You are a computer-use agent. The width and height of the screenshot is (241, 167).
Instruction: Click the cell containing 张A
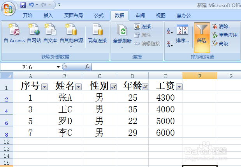(x=65, y=97)
